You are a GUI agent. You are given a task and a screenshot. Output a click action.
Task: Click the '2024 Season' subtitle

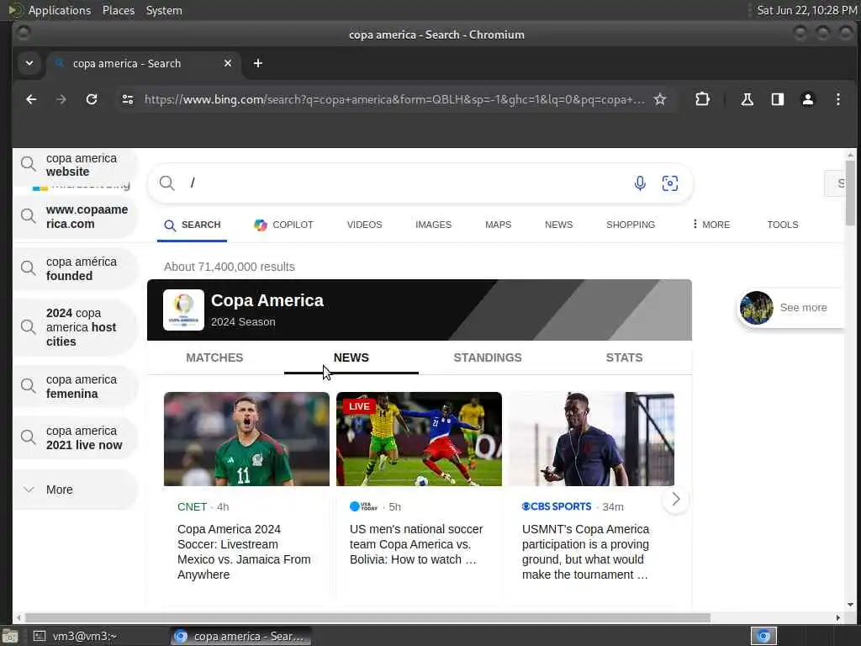click(243, 322)
